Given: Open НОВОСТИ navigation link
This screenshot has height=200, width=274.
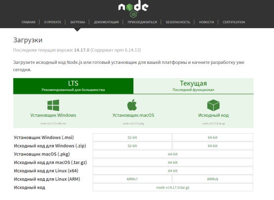Looking at the screenshot, I should click(207, 22).
